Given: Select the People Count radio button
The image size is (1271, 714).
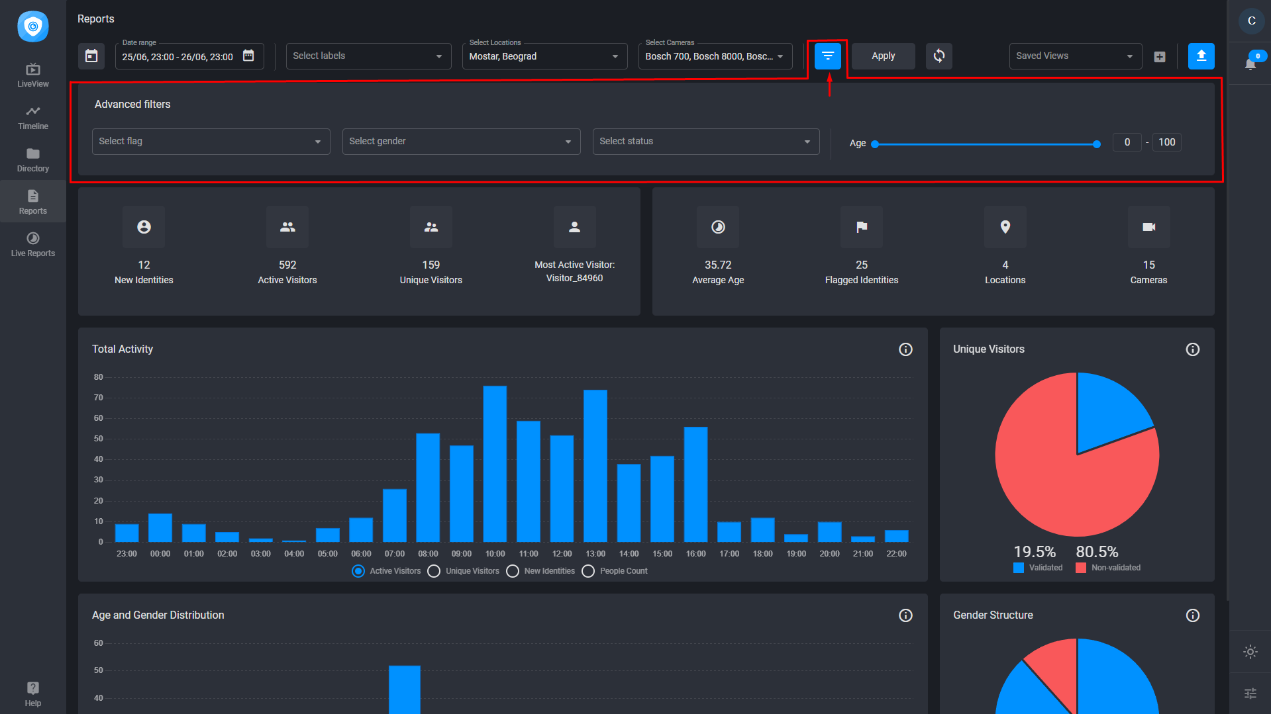Looking at the screenshot, I should pos(588,571).
